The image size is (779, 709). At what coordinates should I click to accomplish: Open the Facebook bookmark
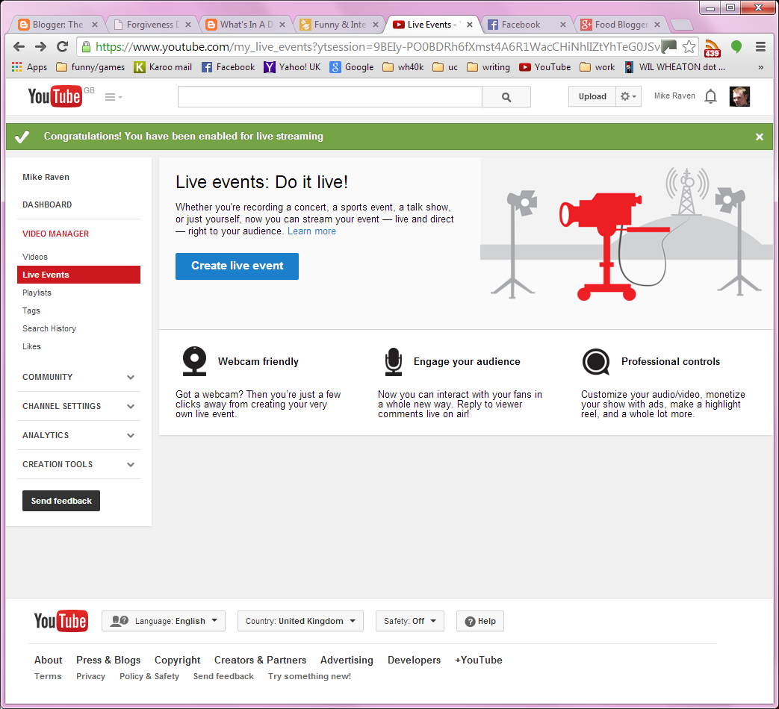[228, 67]
